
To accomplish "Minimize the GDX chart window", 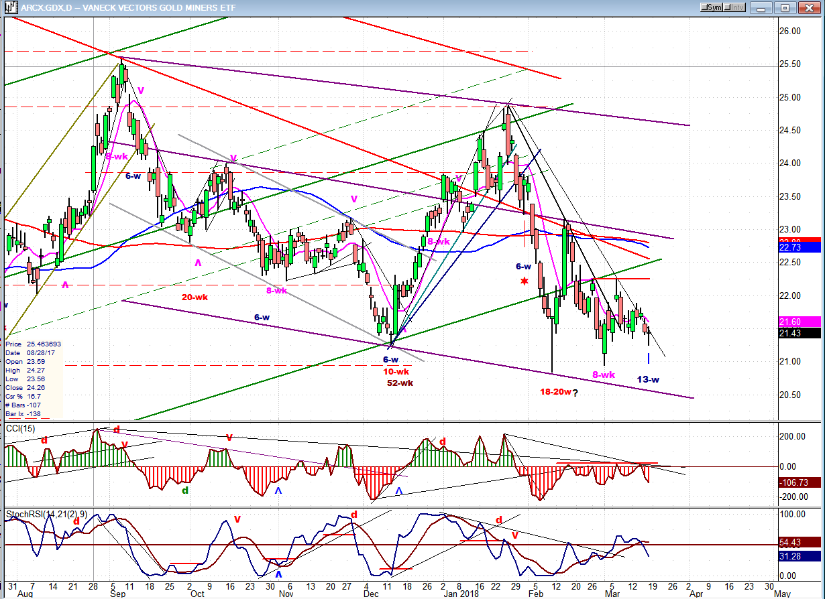I will 763,7.
